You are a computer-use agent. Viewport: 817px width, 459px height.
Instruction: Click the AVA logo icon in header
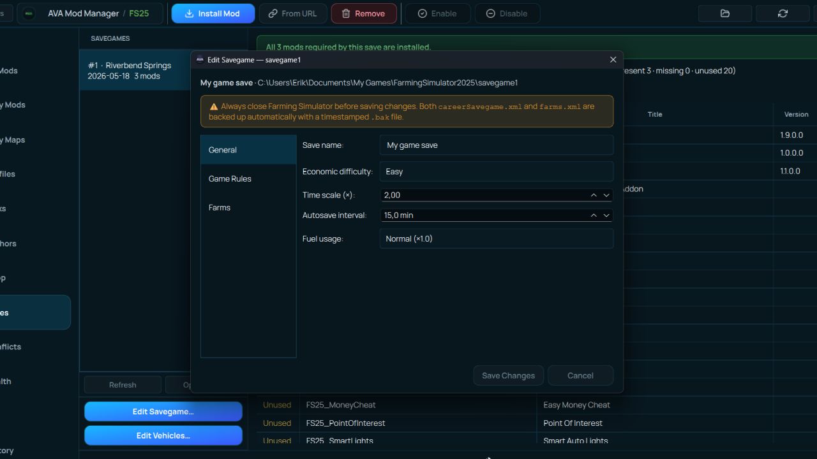pos(29,13)
